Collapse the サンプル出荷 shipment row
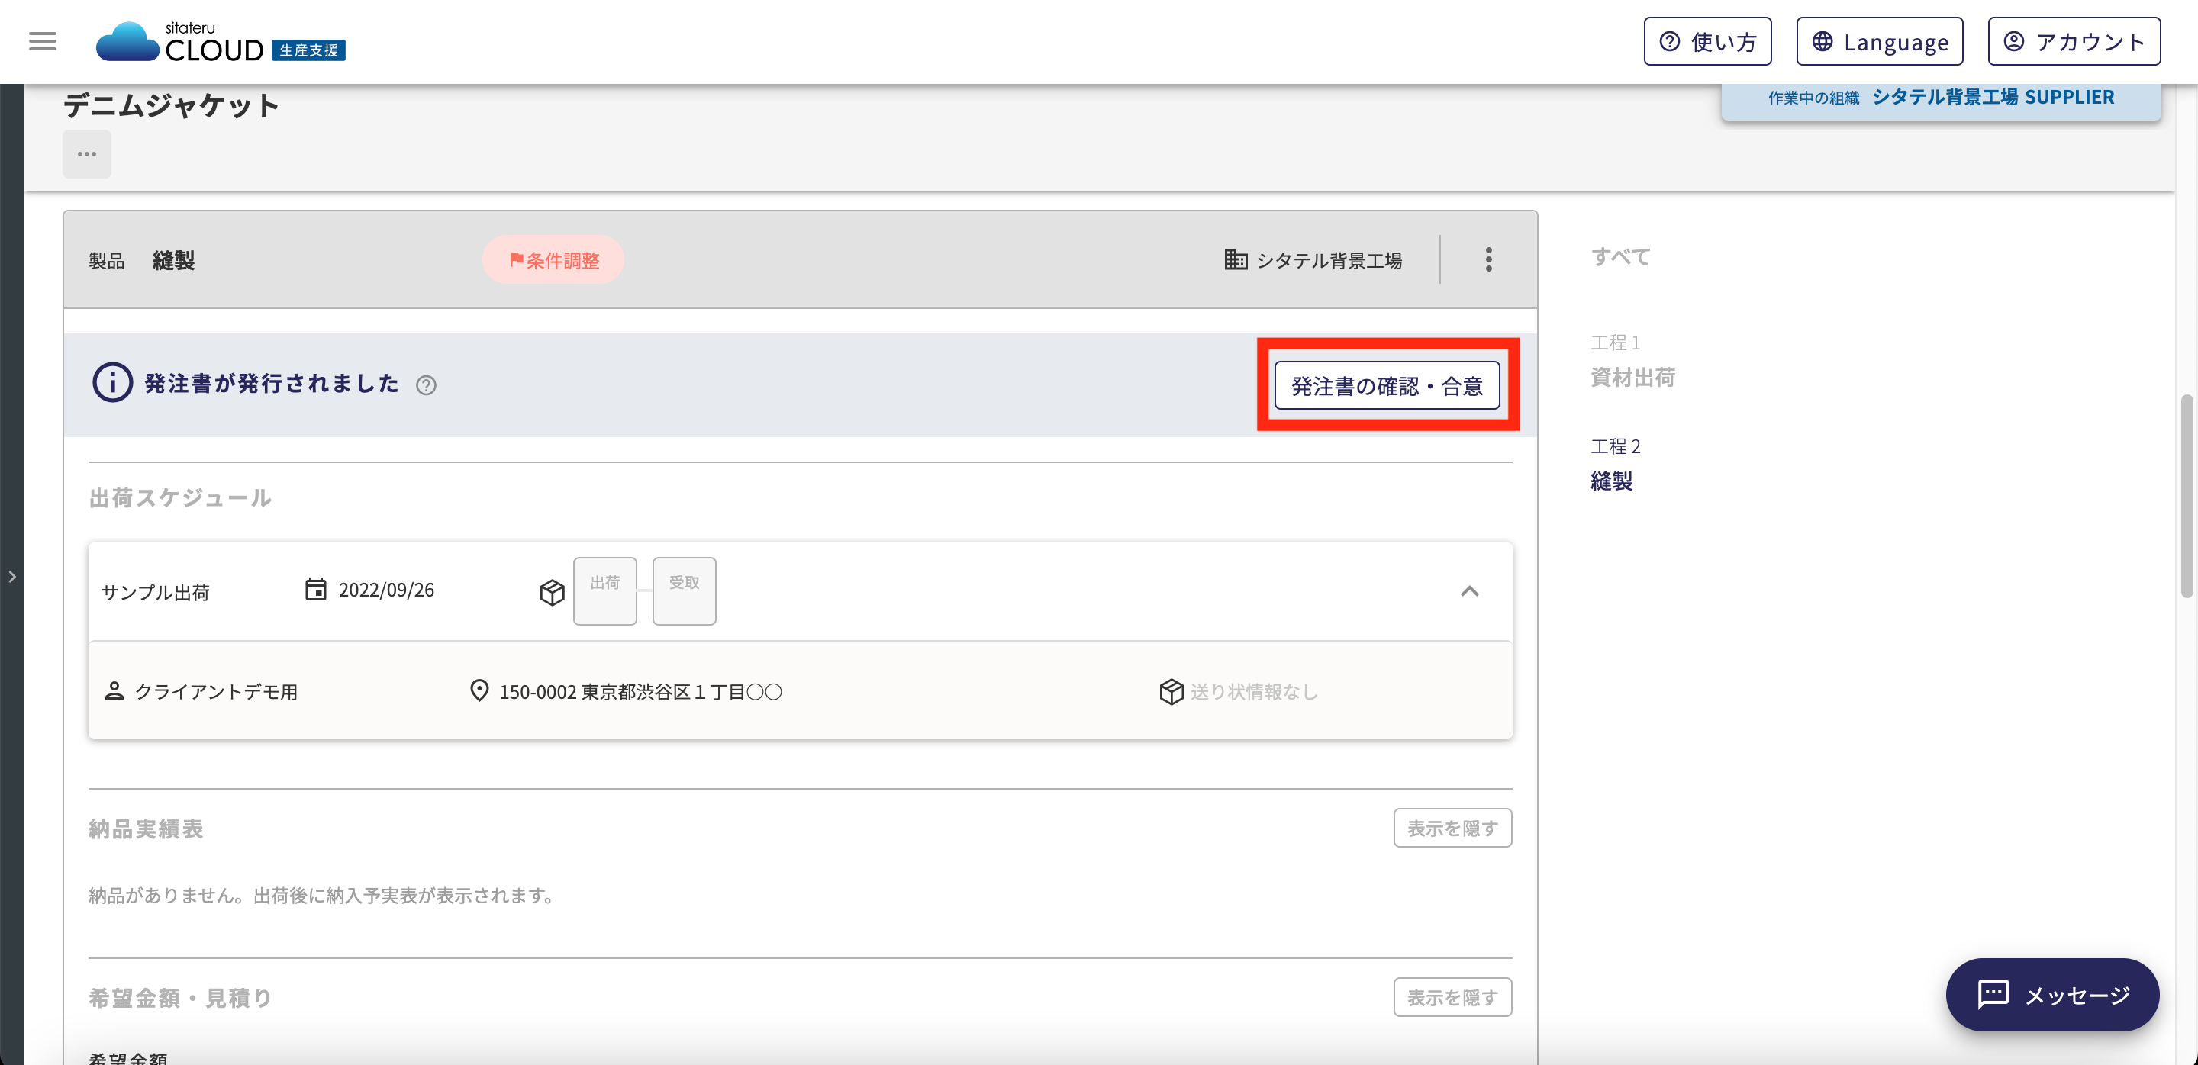Image resolution: width=2198 pixels, height=1065 pixels. [x=1469, y=591]
